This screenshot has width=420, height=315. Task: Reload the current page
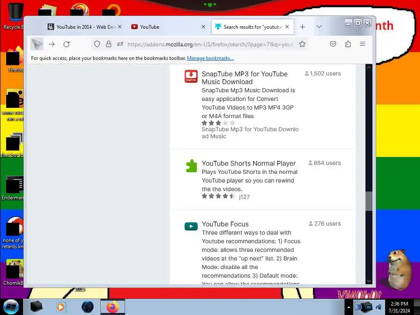point(66,44)
